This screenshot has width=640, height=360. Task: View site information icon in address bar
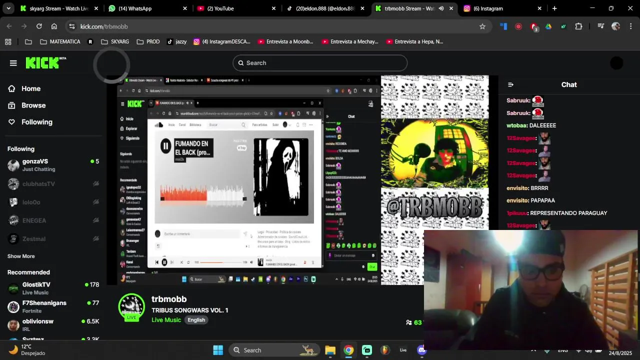click(71, 26)
